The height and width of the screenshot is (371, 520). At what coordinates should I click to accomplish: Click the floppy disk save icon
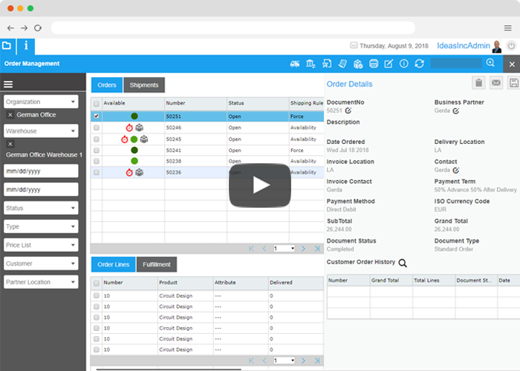coord(514,83)
